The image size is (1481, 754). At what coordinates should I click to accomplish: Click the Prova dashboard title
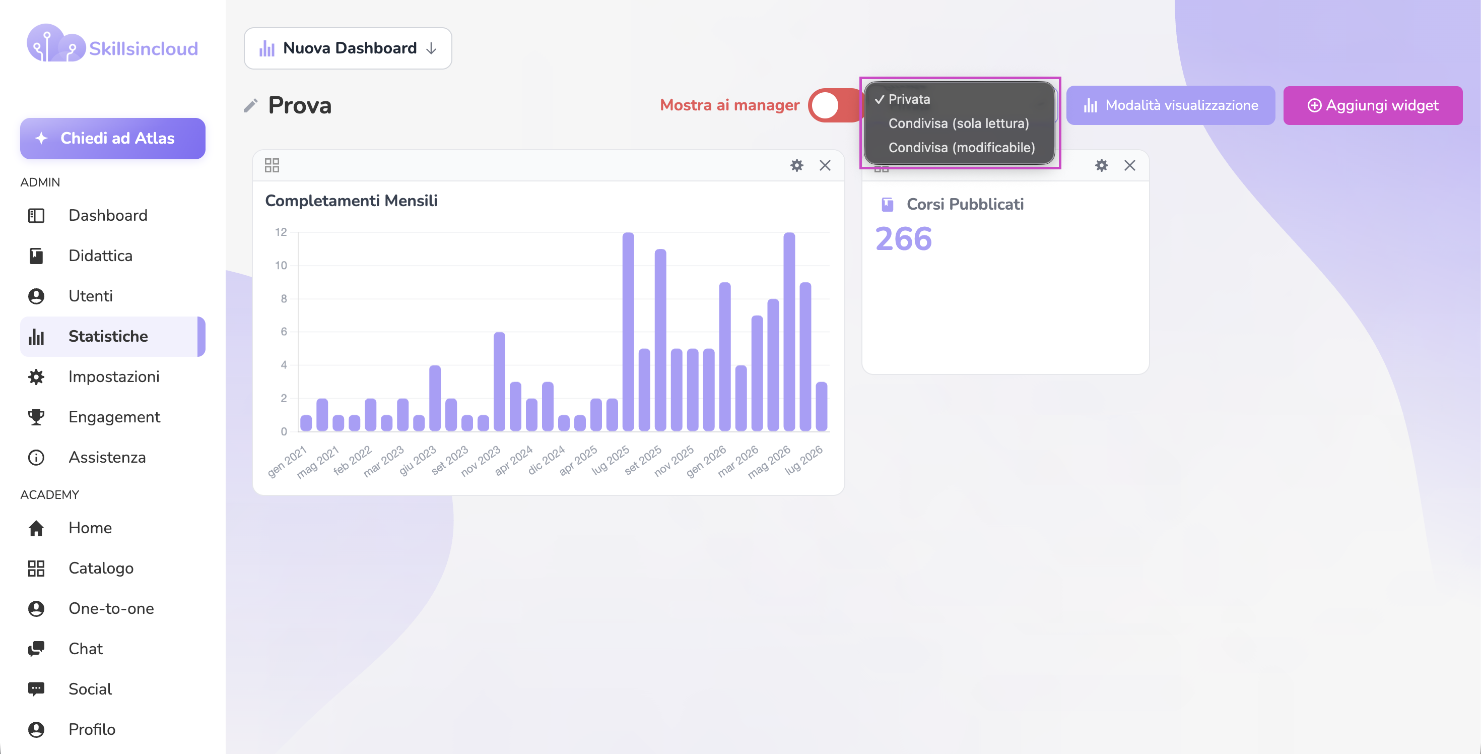pos(300,105)
